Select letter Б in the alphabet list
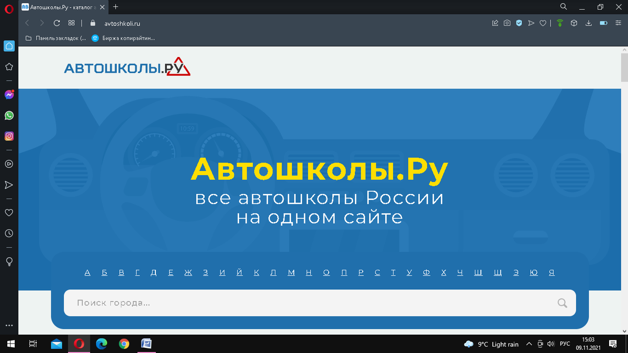 point(104,272)
